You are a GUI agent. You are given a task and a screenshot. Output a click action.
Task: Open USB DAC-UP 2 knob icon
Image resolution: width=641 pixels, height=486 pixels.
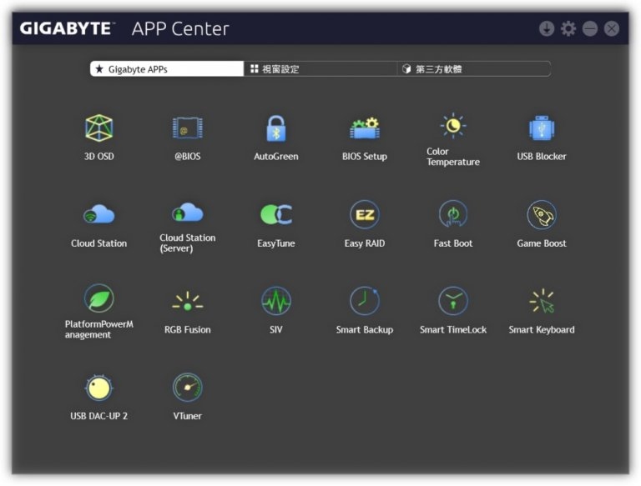coord(99,388)
